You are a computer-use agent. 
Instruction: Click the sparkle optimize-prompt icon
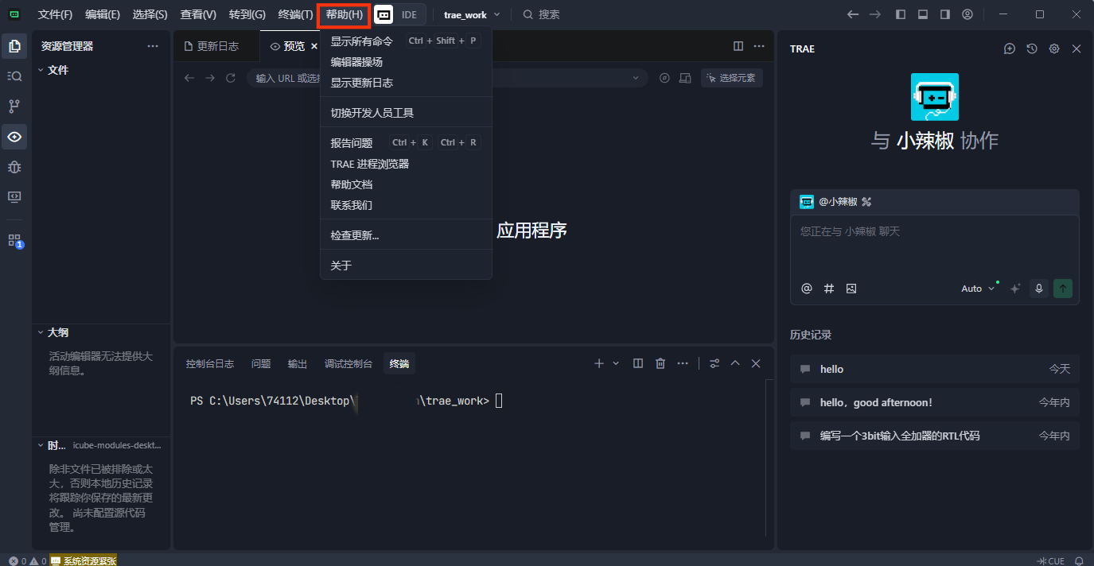[x=1015, y=289]
